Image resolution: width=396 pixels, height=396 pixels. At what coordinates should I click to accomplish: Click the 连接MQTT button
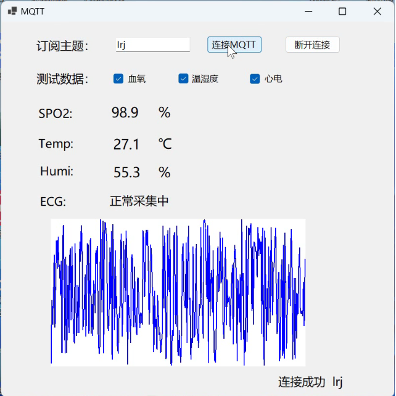coord(234,44)
